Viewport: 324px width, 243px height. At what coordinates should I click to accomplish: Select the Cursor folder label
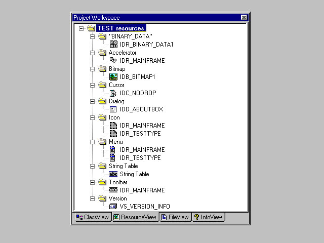point(117,85)
